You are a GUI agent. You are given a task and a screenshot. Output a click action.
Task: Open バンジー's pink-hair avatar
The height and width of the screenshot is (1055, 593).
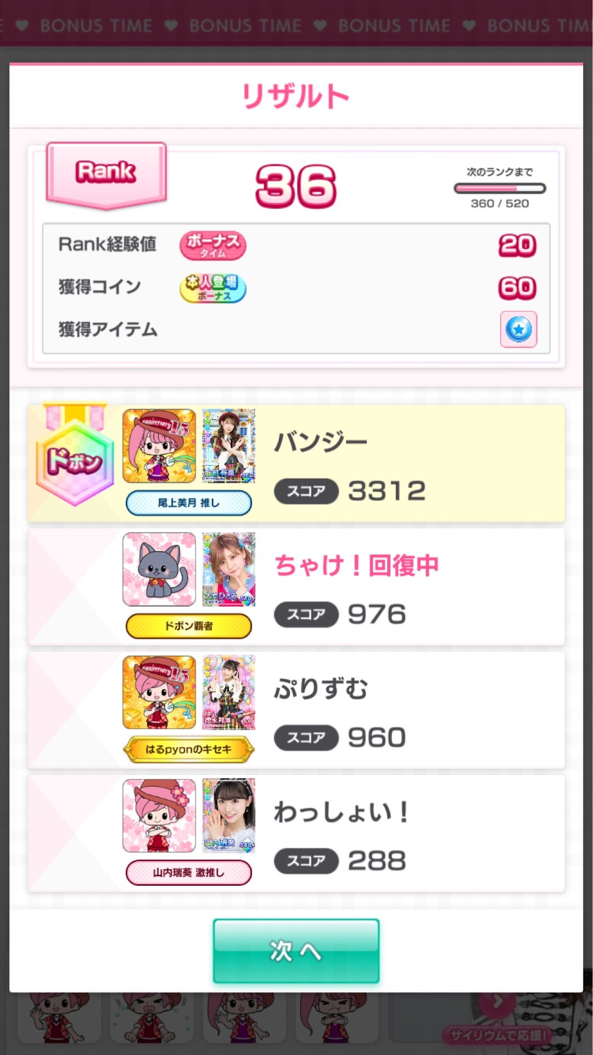pos(159,446)
